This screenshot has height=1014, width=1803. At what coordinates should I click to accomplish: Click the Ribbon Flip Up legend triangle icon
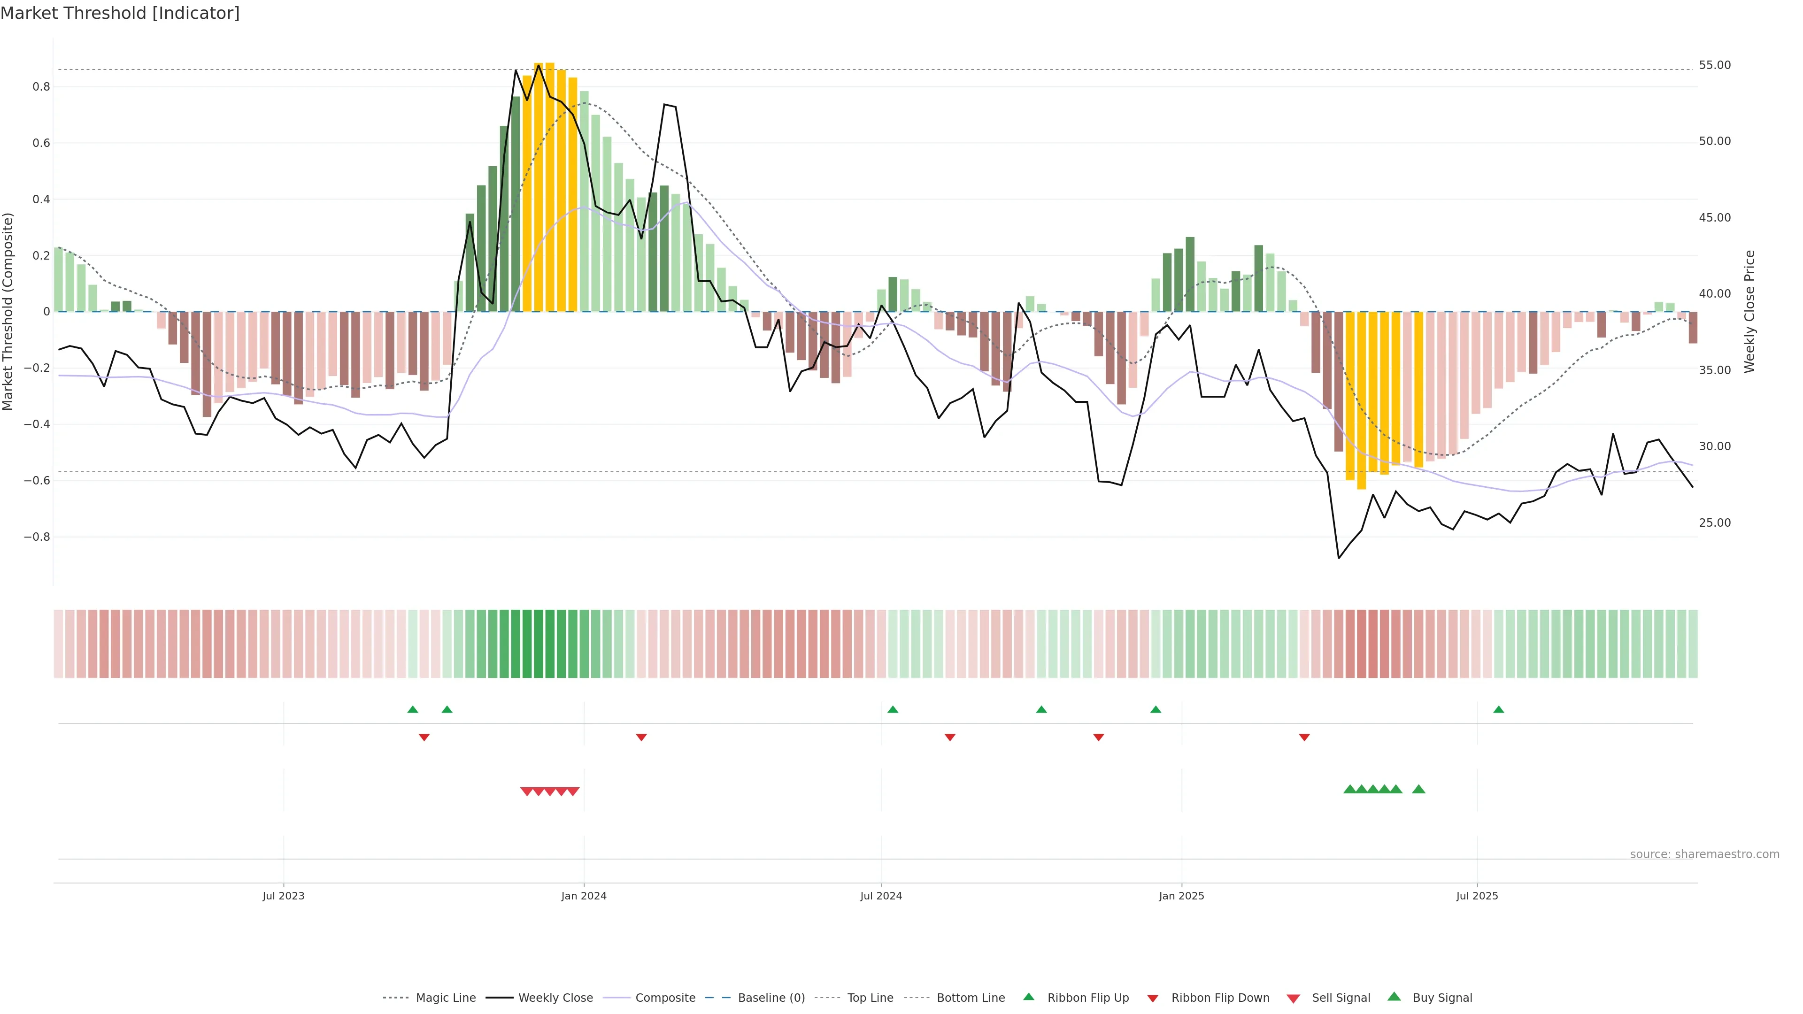click(1028, 997)
